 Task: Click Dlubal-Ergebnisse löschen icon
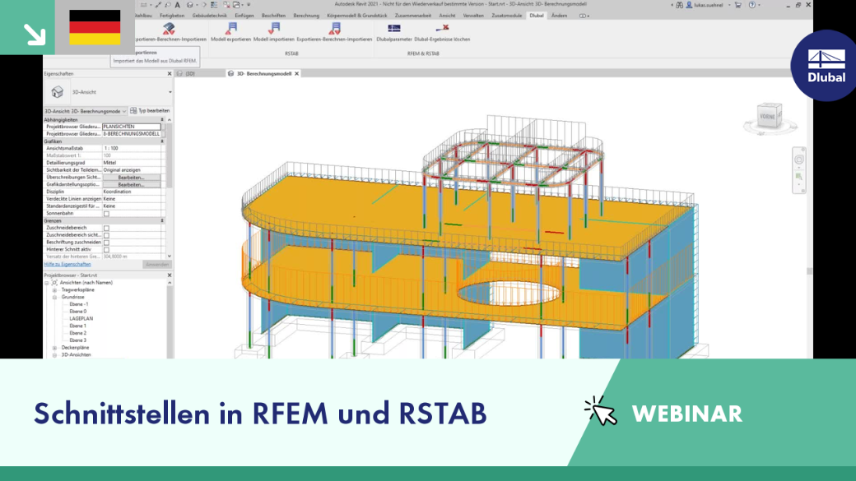tap(442, 28)
